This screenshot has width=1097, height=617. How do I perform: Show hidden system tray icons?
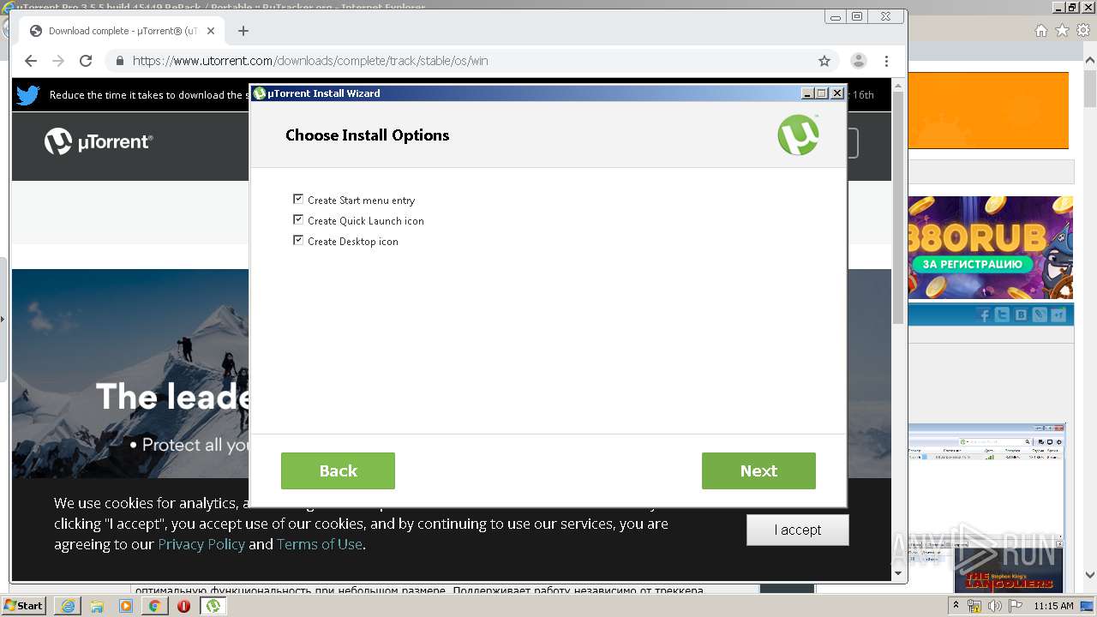[956, 606]
